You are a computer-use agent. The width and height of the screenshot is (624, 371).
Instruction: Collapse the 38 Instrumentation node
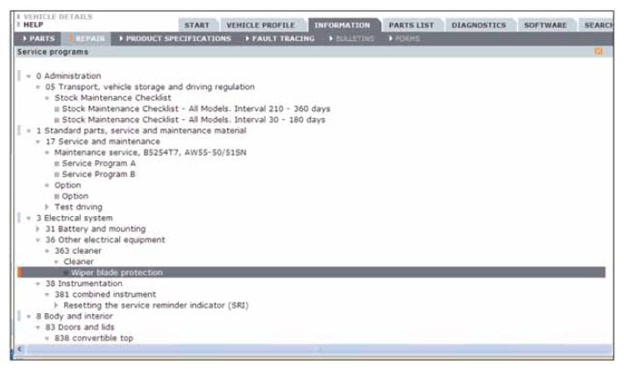pyautogui.click(x=38, y=283)
